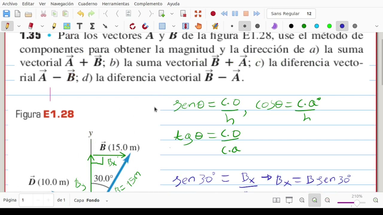Screen dimensions: 383x215
Task: Open the Complemento menu
Action: [x=148, y=4]
